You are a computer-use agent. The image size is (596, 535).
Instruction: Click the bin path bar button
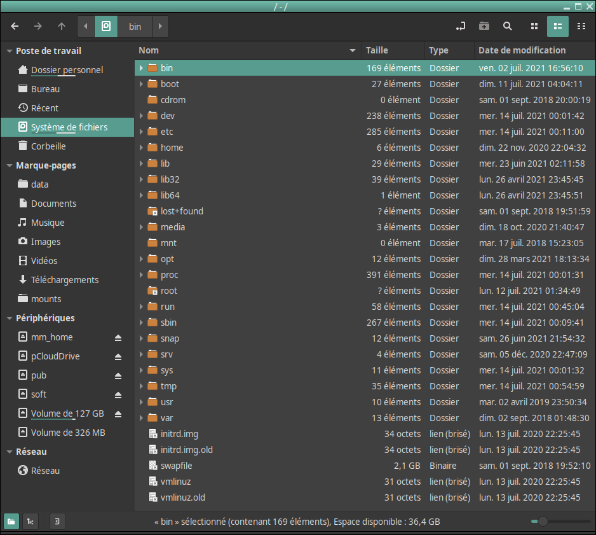[135, 26]
